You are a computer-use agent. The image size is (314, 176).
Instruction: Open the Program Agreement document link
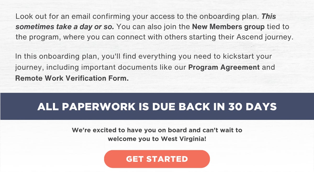click(x=224, y=67)
